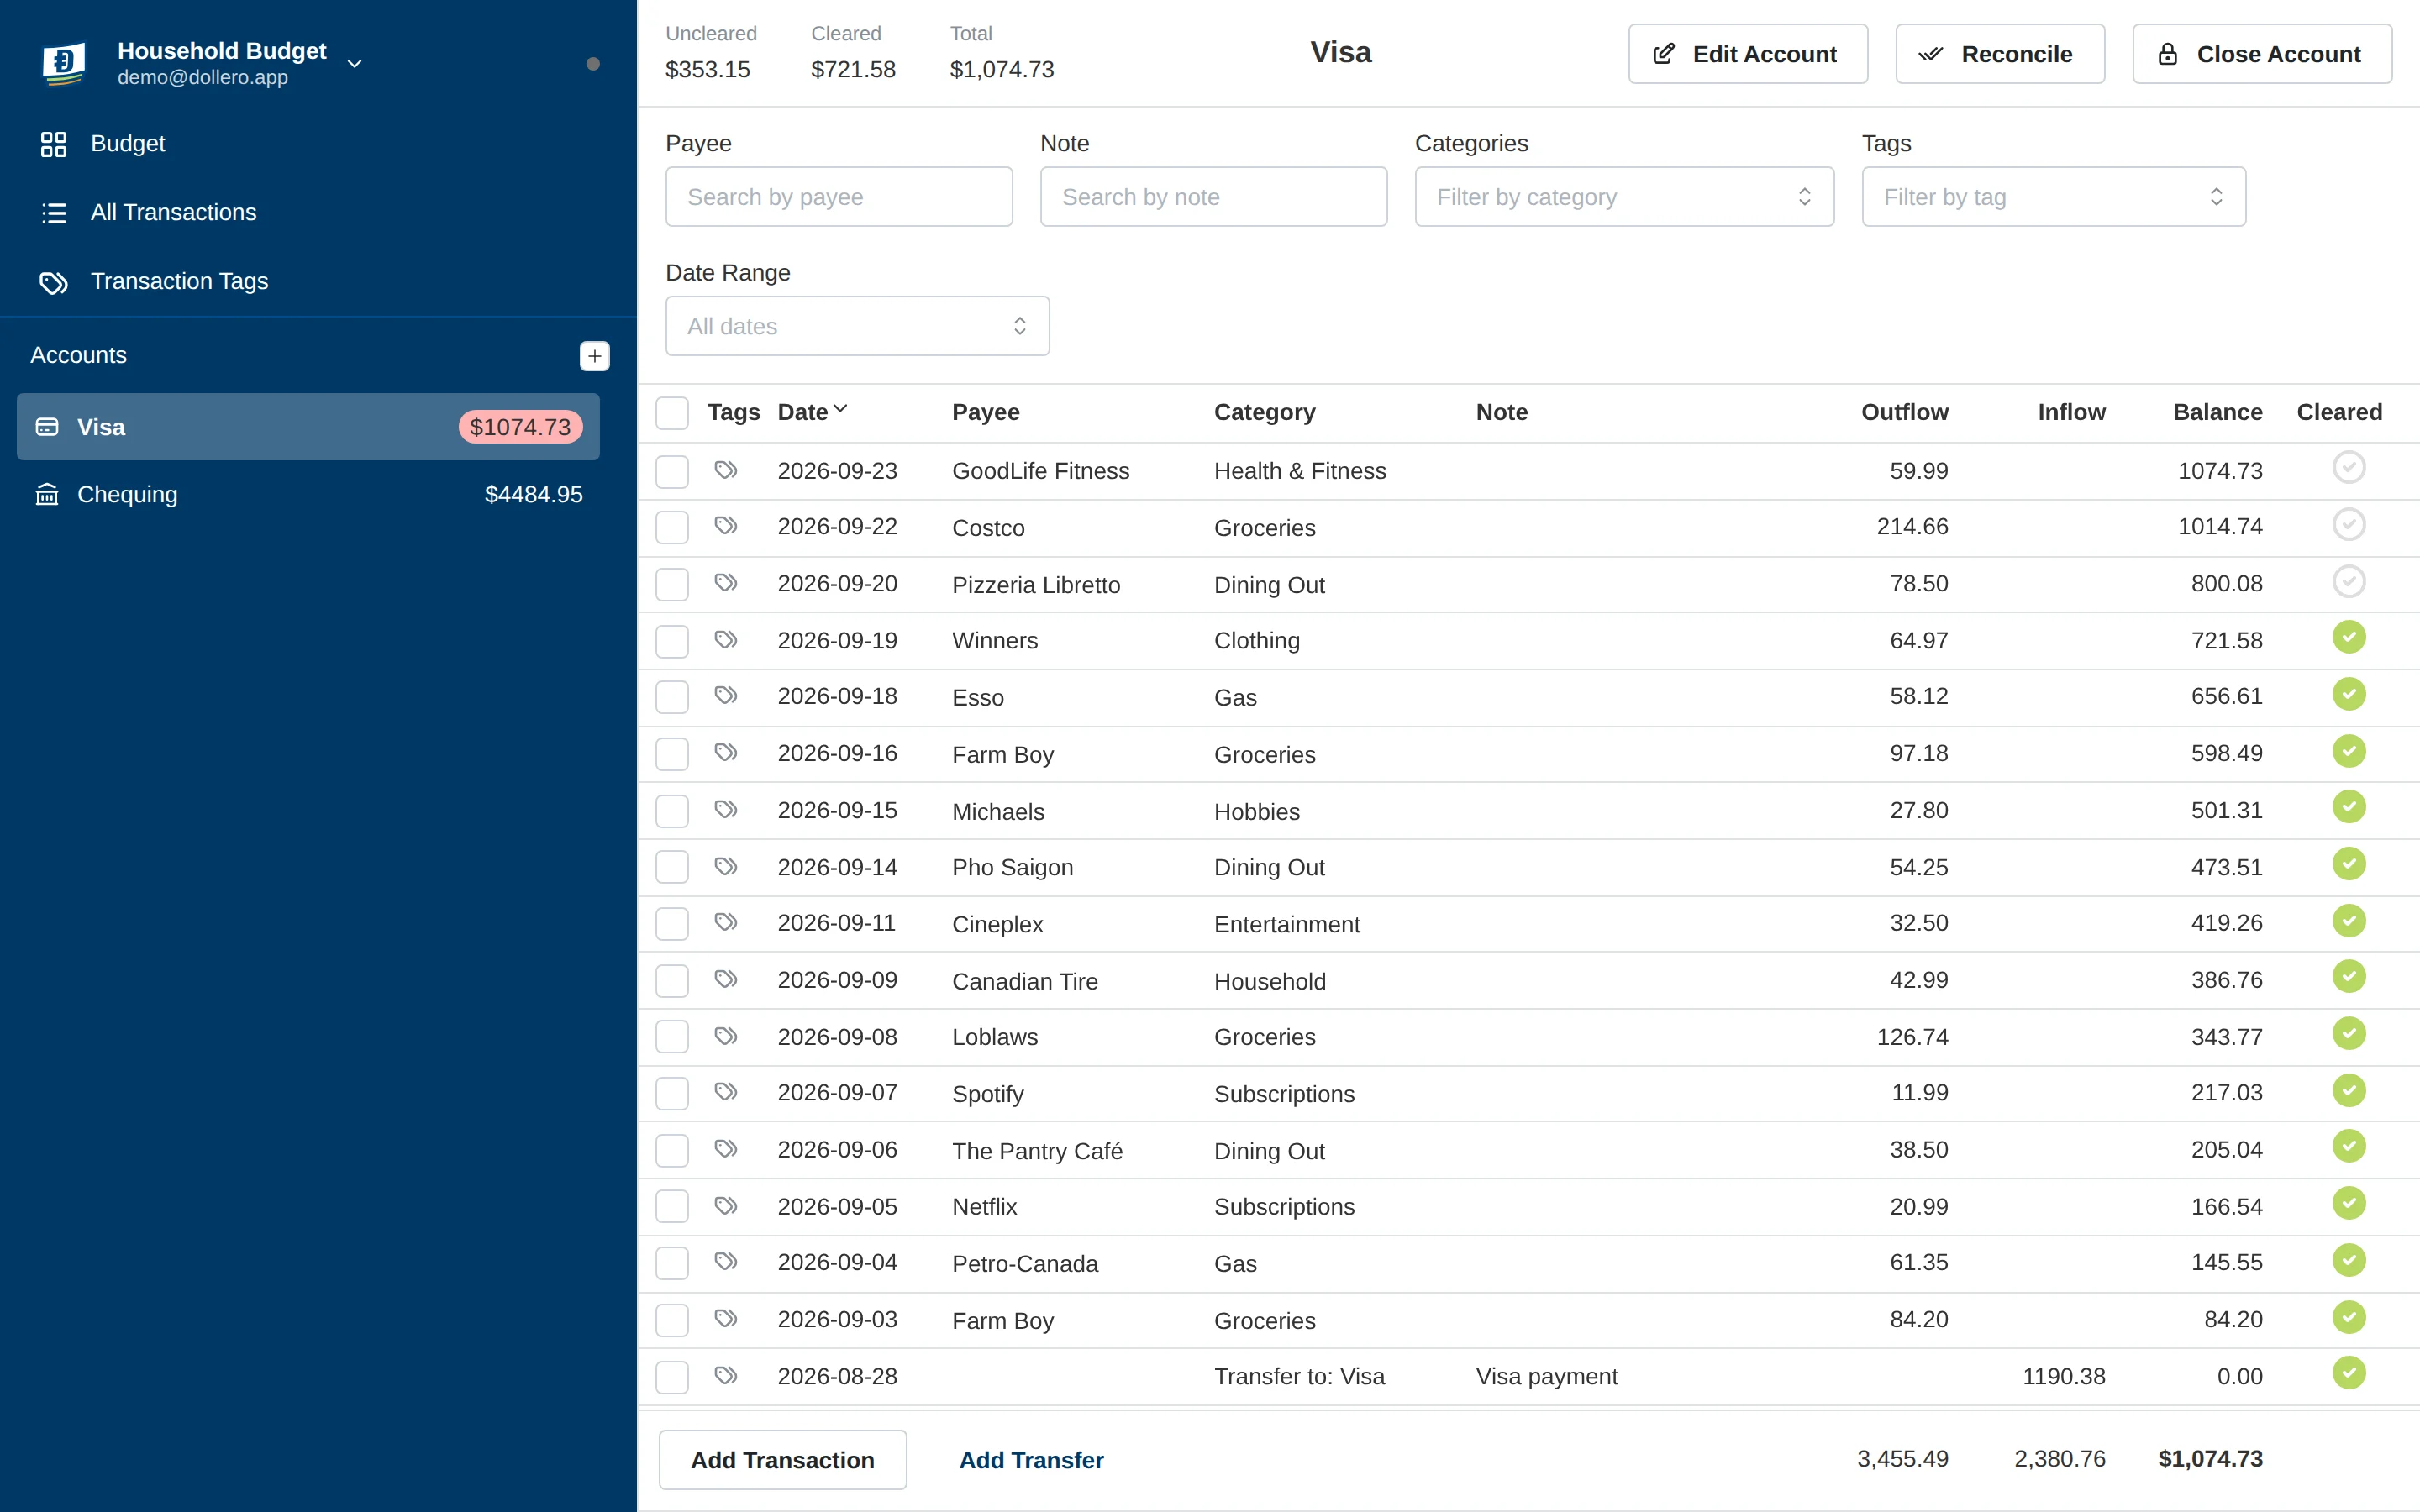This screenshot has height=1512, width=2420.
Task: Mark Pizzeria Libretto transaction as cleared
Action: (x=2349, y=581)
